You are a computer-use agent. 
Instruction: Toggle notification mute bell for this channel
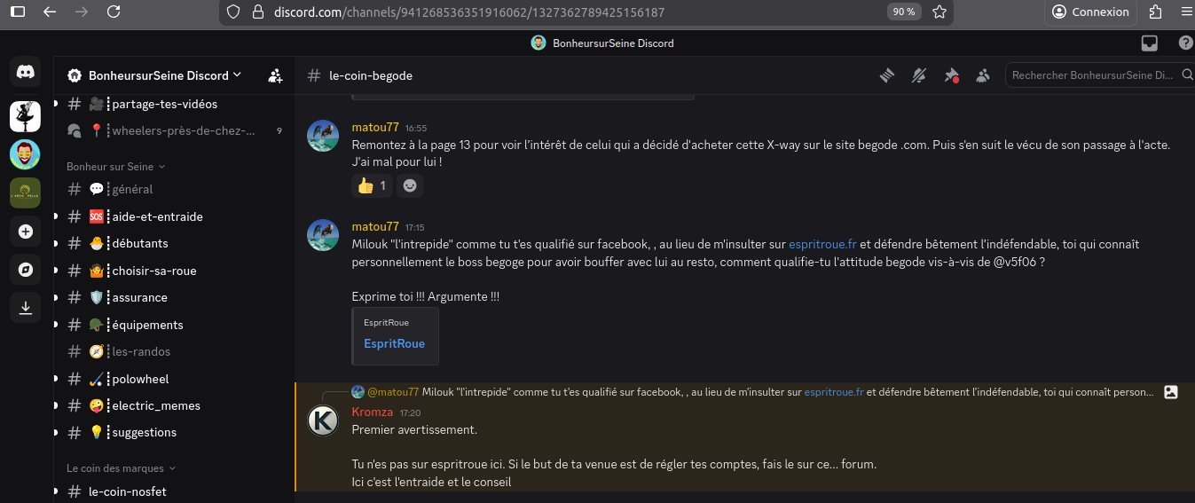click(x=919, y=76)
